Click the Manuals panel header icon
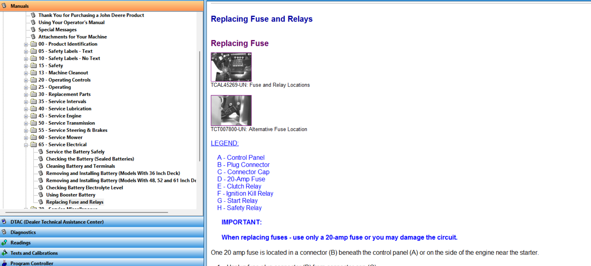Viewport: 591px width, 266px height. 4,6
